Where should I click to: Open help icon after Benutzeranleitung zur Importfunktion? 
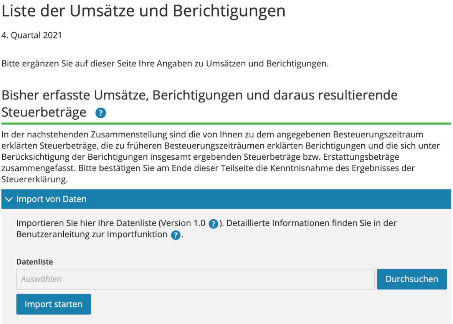176,235
